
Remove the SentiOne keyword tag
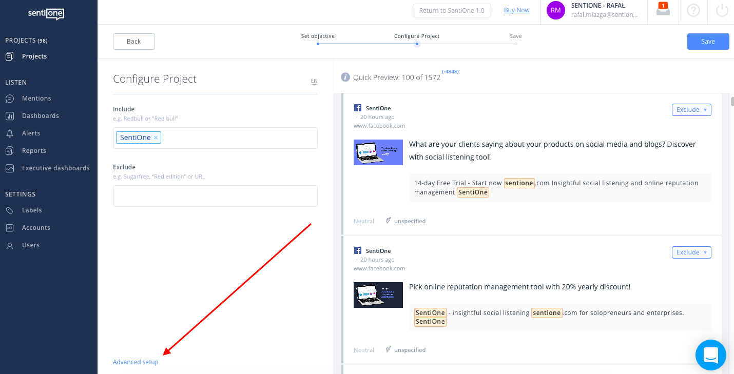(x=156, y=138)
